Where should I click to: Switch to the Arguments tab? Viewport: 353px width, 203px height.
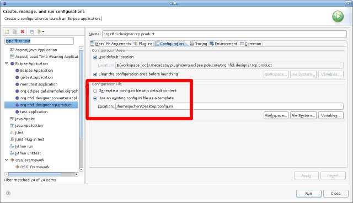[x=119, y=44]
